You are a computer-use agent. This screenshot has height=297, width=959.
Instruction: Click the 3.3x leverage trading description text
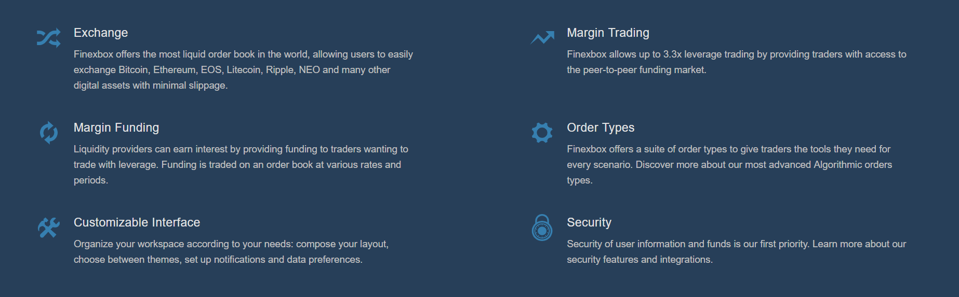pyautogui.click(x=737, y=62)
